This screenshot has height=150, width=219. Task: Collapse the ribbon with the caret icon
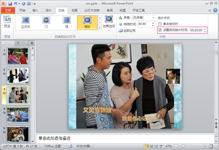[210, 11]
